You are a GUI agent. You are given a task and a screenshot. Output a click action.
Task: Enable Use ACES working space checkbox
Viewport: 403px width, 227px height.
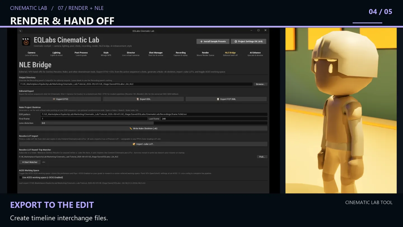tap(20, 177)
